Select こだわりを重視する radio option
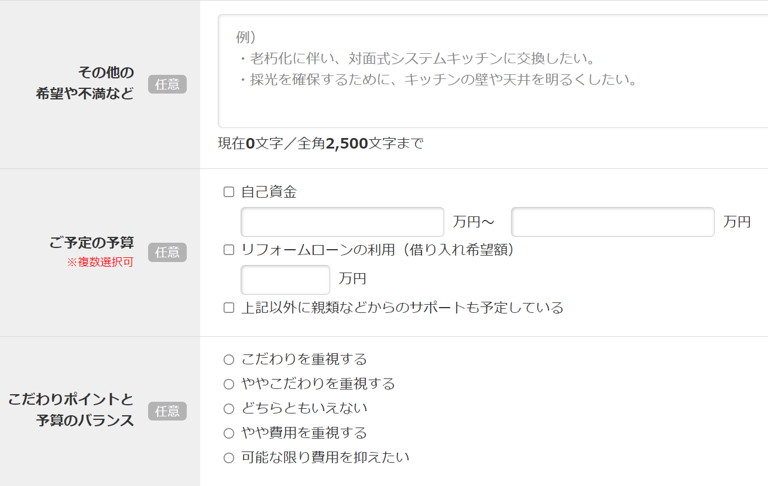Screen dimensions: 768x486 (229, 360)
